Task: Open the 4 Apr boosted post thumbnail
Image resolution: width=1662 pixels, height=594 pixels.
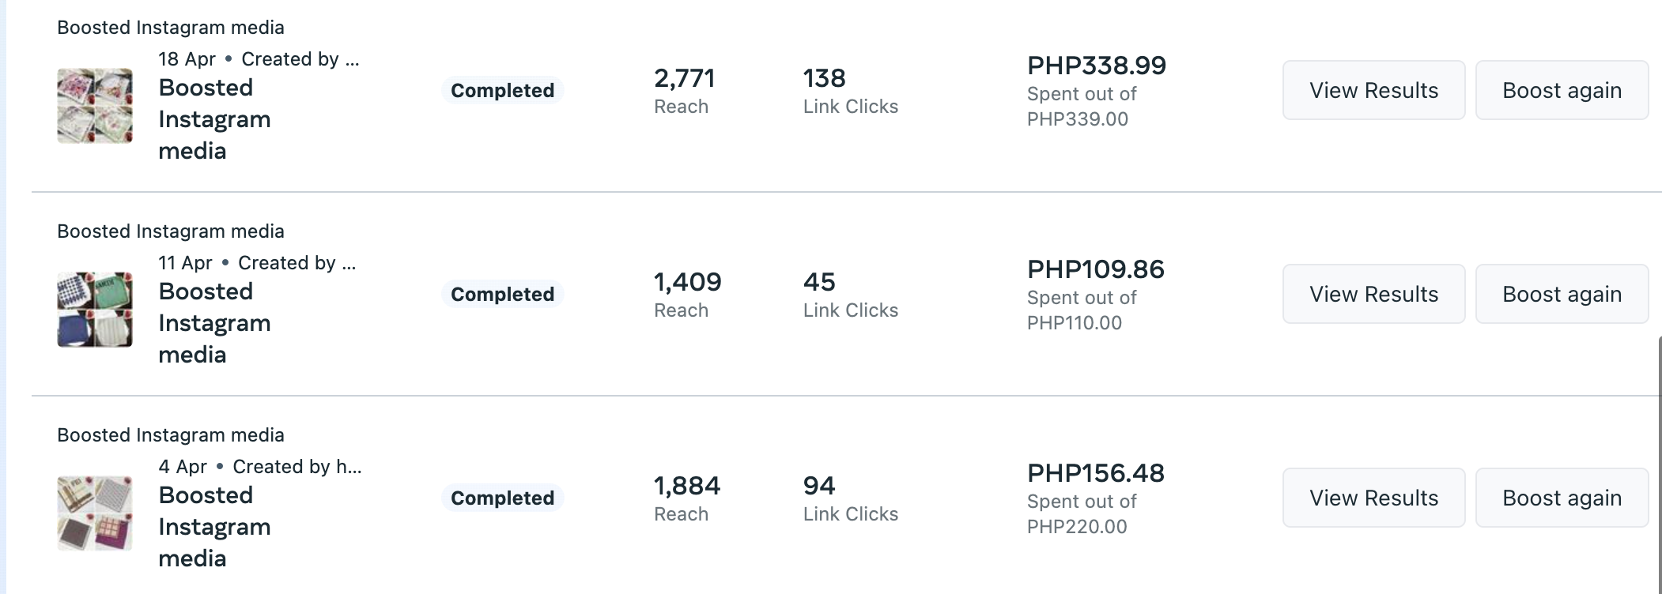Action: click(95, 513)
